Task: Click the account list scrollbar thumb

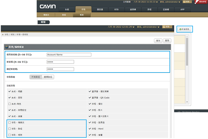Action: pos(187,52)
